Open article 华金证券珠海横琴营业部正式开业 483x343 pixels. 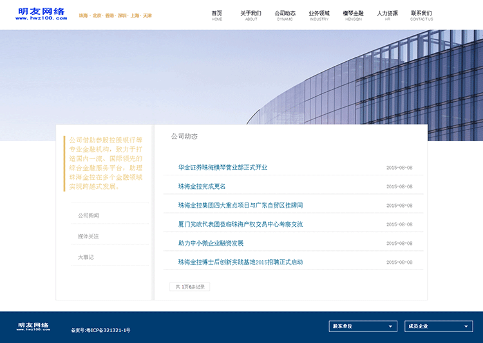tap(223, 167)
